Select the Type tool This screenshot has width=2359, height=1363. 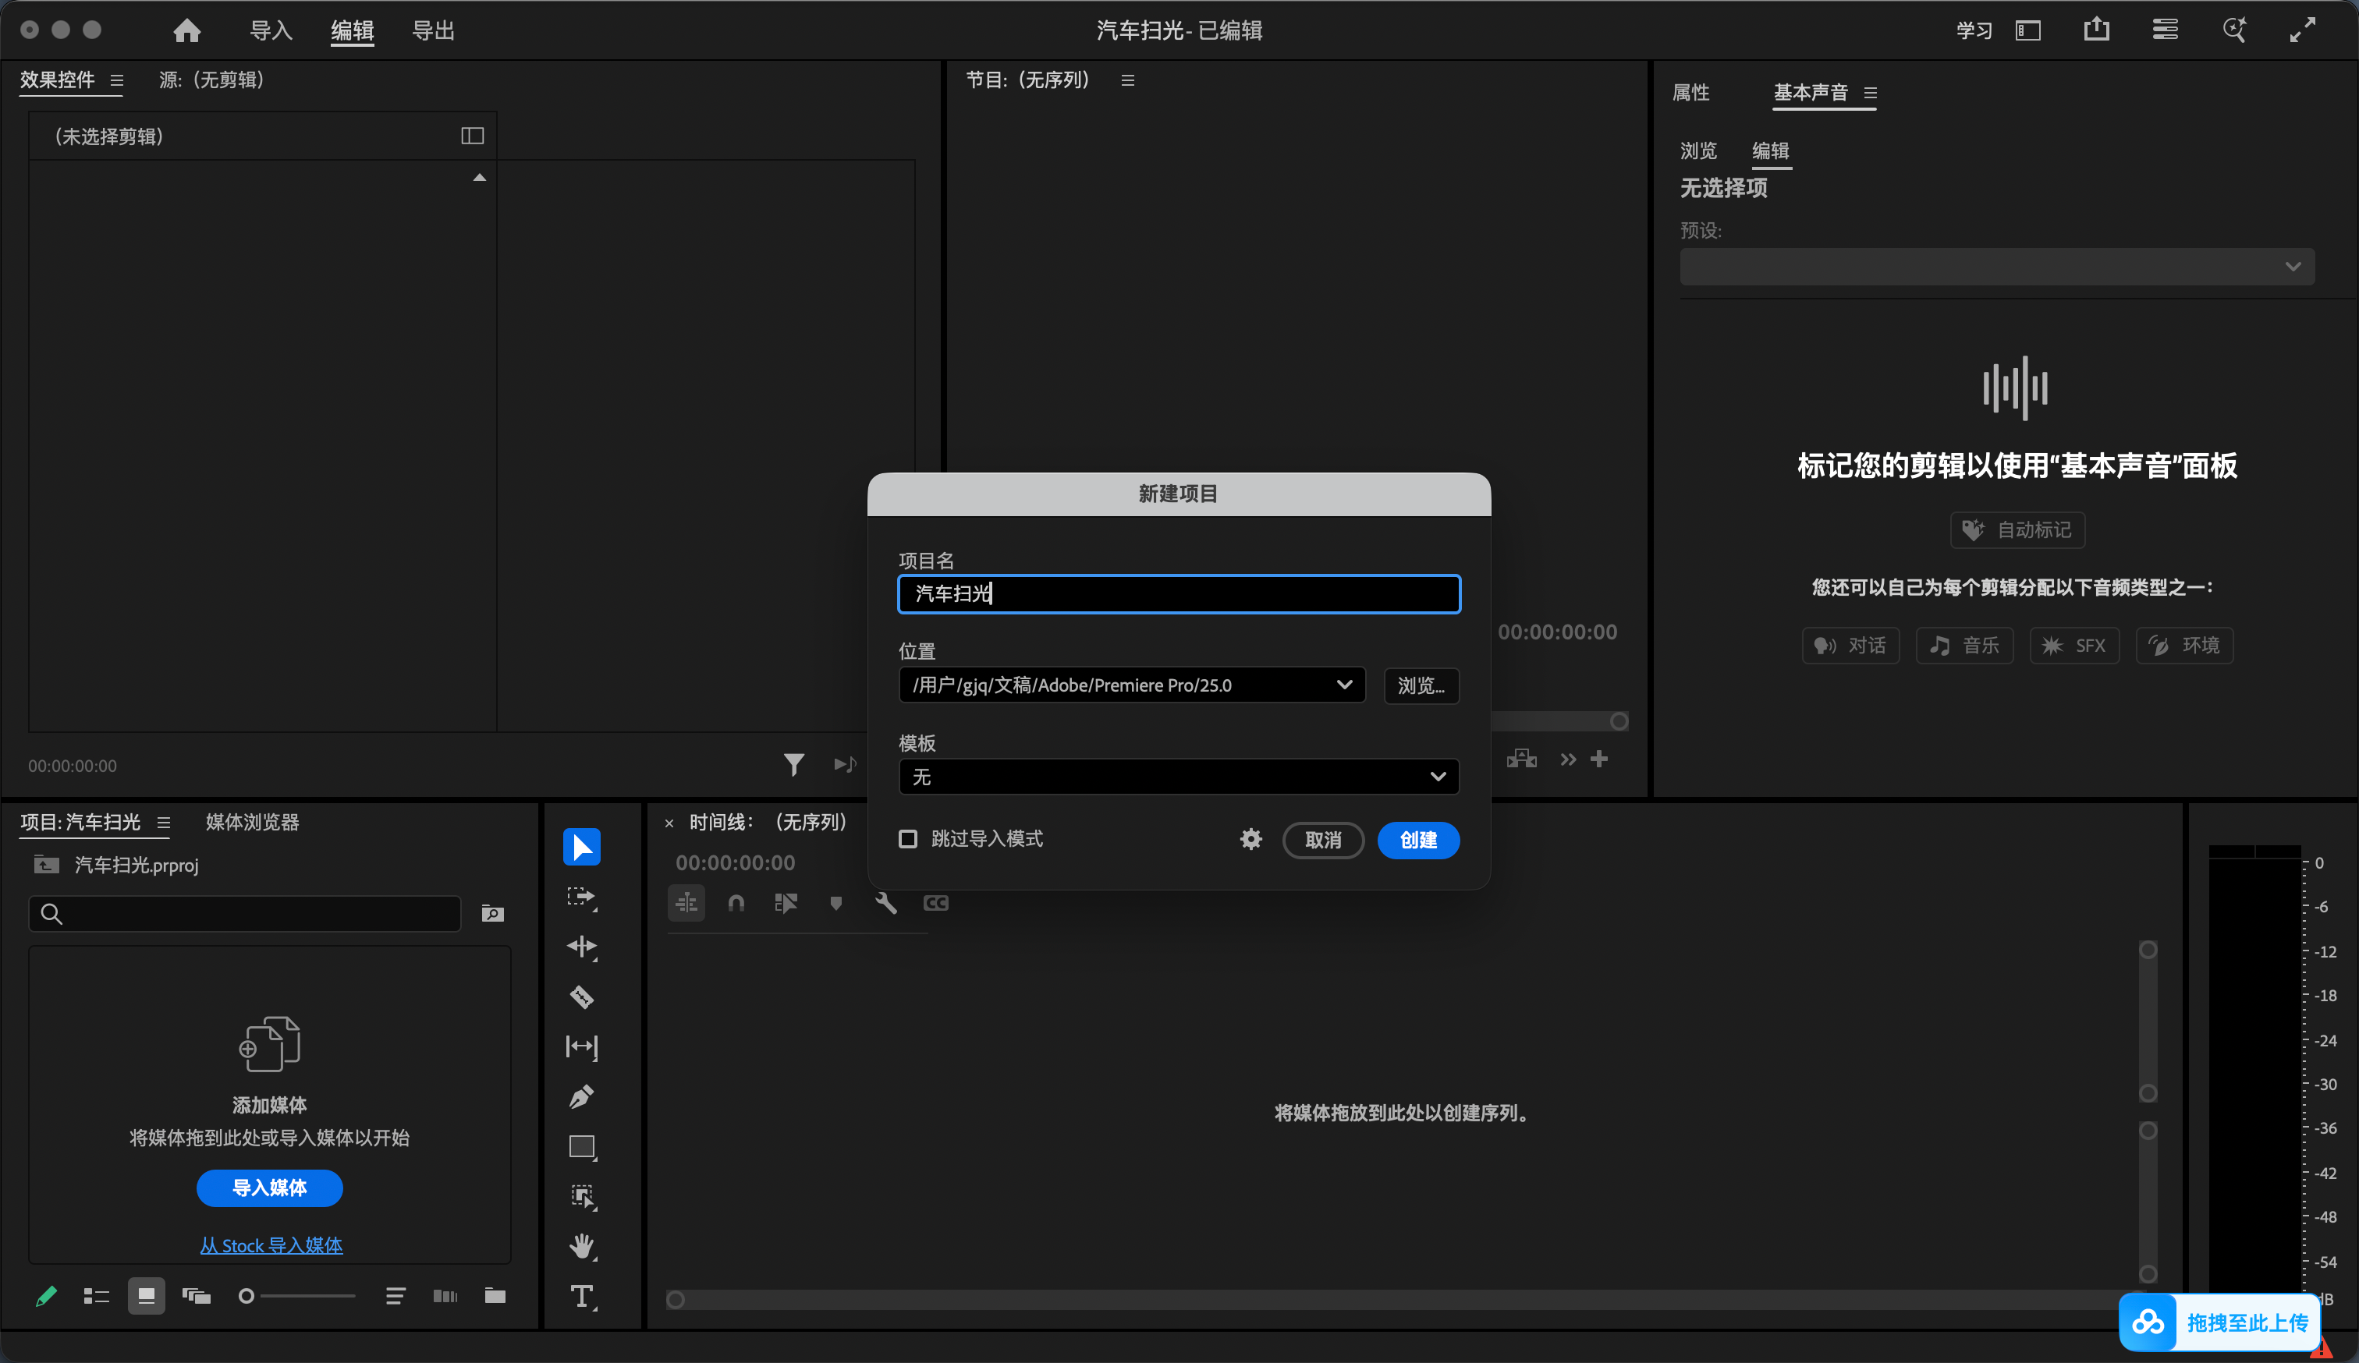click(581, 1297)
